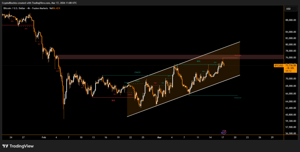The width and height of the screenshot is (300, 152).
Task: Click the TradingView logo in the footer
Action: click(18, 146)
